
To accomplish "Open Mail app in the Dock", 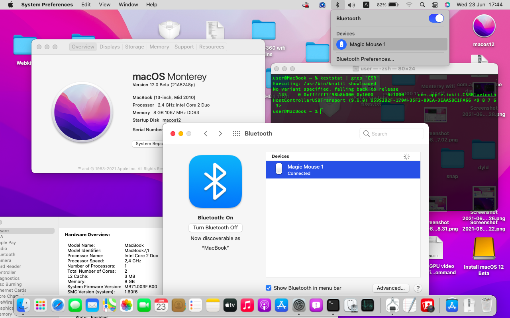I will (x=92, y=305).
